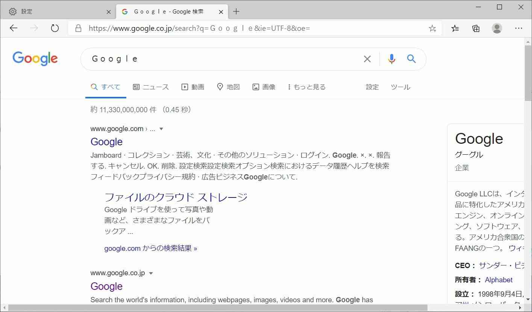
Task: Expand dropdown arrow next to www.google.co.jp
Action: (151, 273)
